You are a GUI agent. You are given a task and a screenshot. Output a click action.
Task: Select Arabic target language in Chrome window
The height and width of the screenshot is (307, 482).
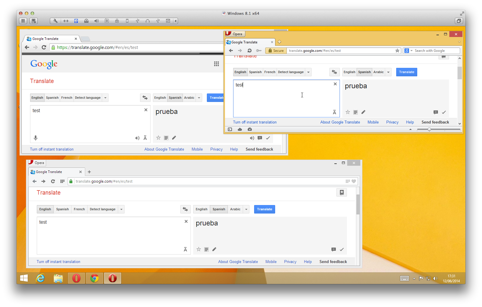pyautogui.click(x=189, y=98)
